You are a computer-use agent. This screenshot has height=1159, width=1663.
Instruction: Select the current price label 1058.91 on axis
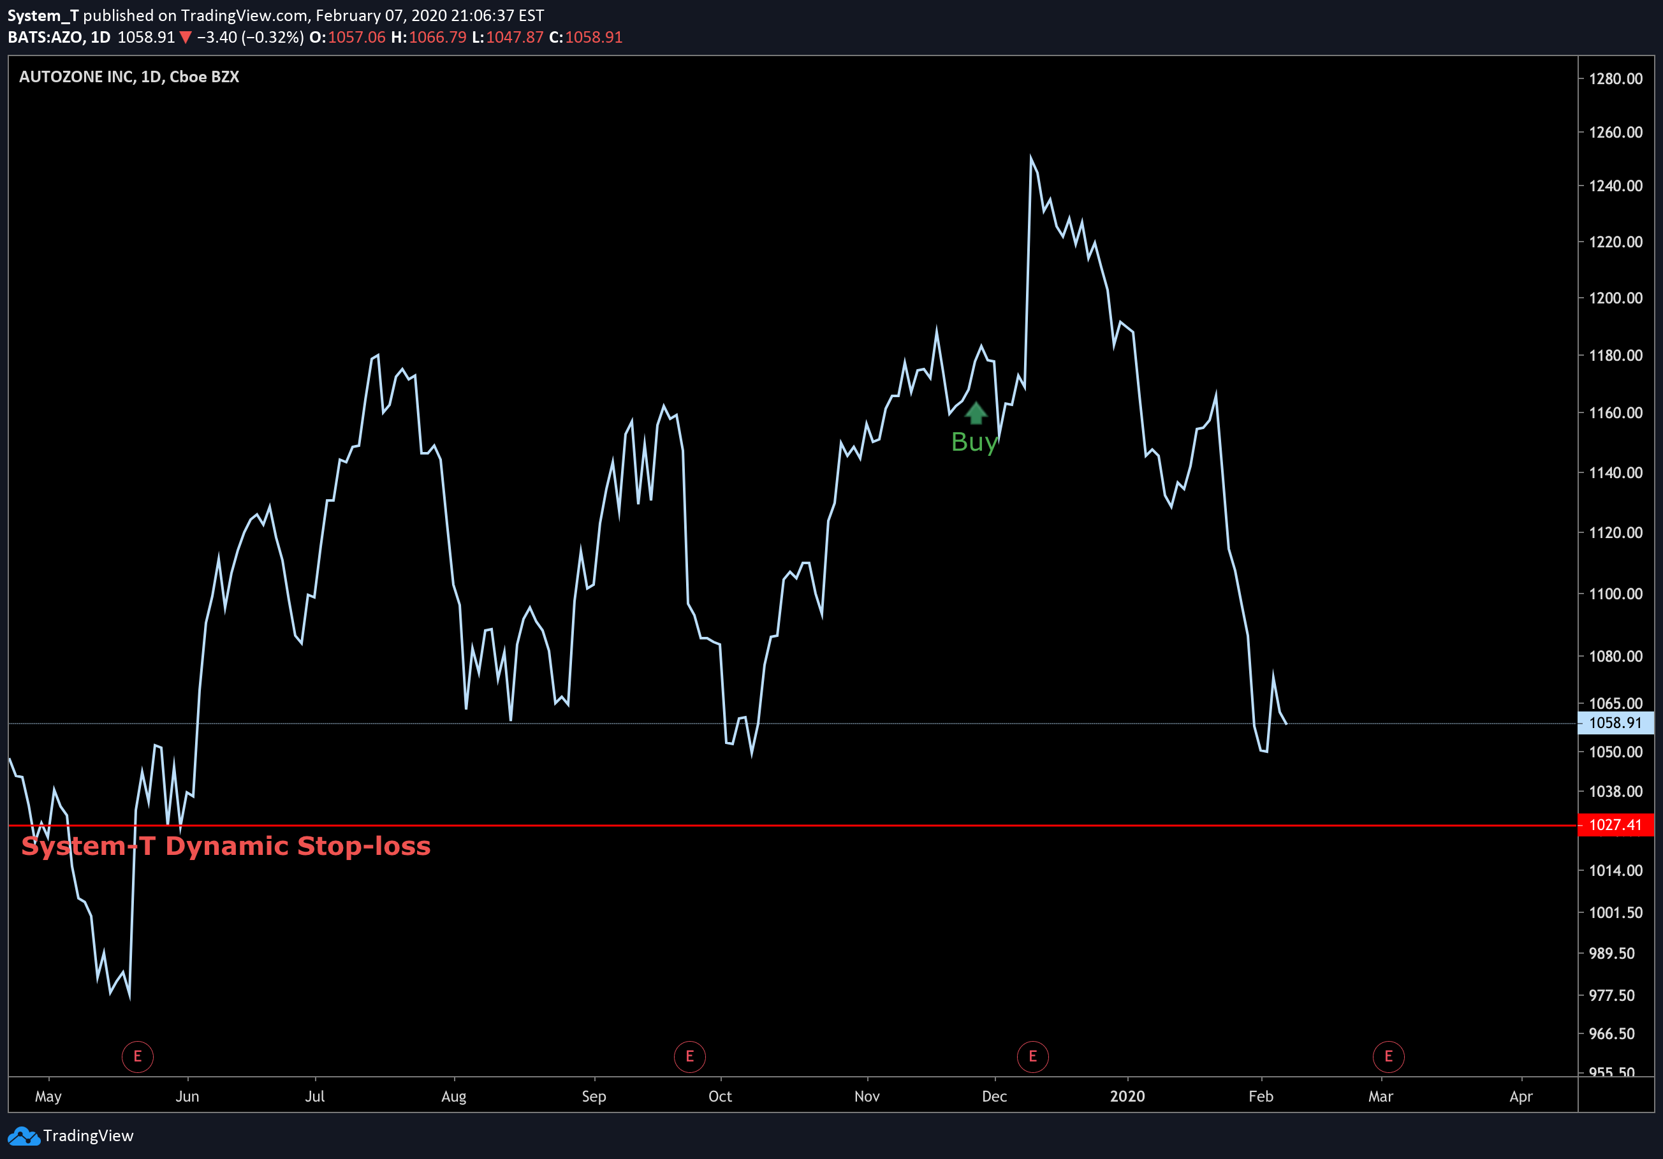pyautogui.click(x=1615, y=722)
